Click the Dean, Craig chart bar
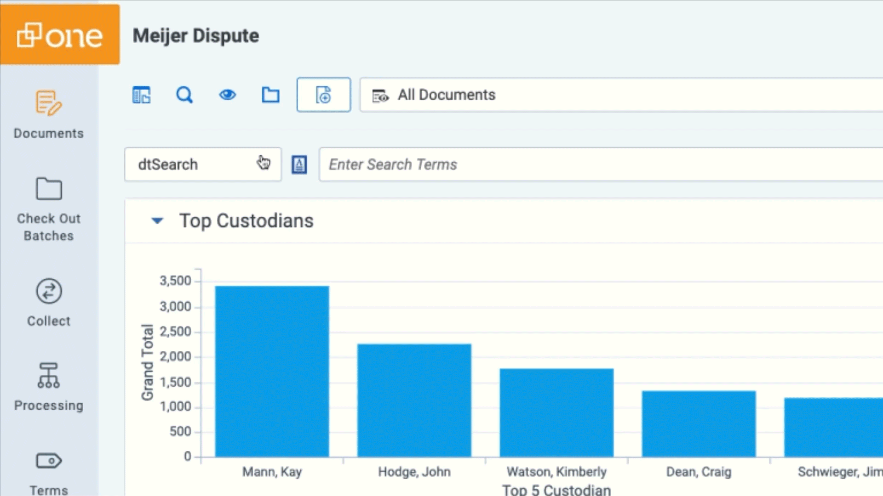 (699, 423)
